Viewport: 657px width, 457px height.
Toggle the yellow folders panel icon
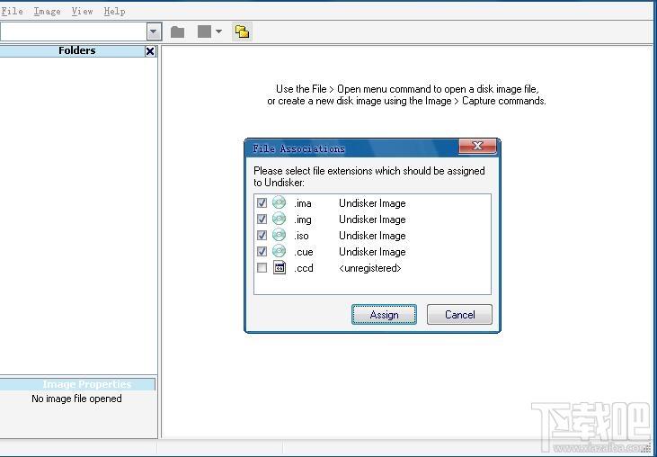coord(242,31)
